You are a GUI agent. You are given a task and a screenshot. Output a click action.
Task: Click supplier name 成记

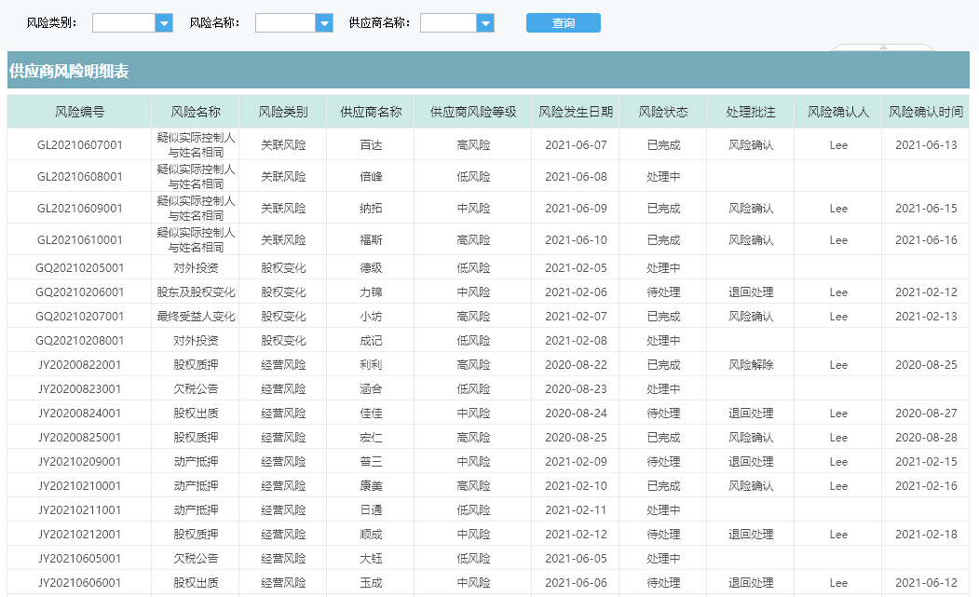point(371,341)
